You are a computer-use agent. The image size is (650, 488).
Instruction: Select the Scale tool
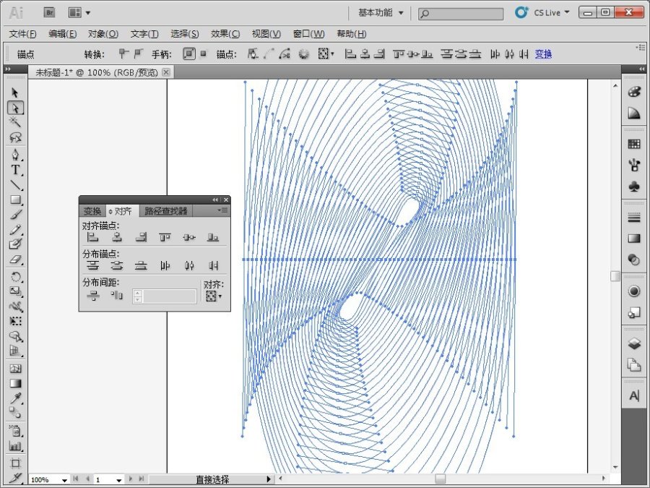click(15, 291)
